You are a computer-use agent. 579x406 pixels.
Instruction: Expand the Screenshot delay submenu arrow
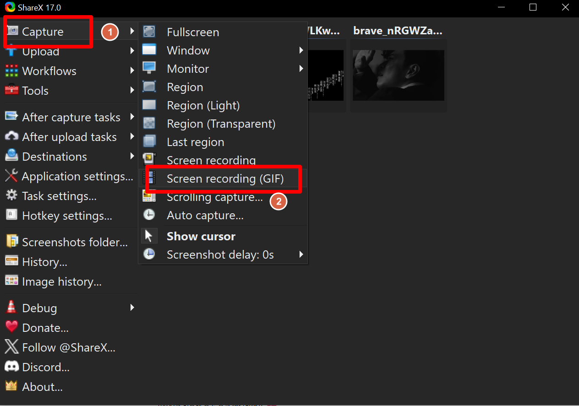point(301,254)
